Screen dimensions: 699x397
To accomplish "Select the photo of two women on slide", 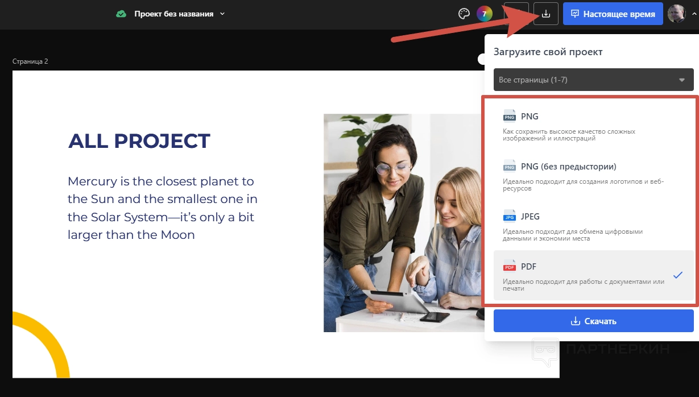I will 404,223.
